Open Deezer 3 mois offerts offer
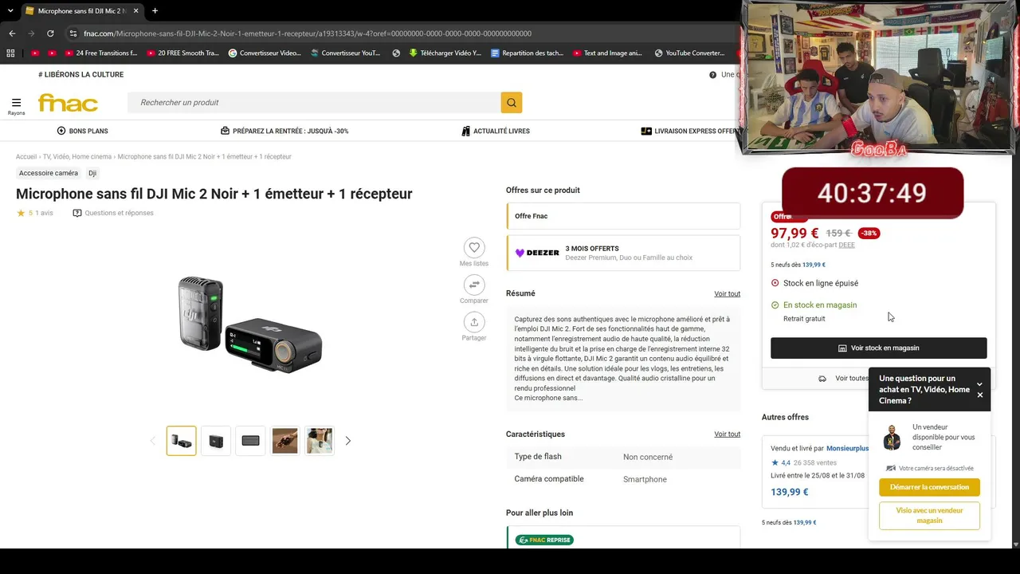Viewport: 1020px width, 574px height. [x=623, y=253]
